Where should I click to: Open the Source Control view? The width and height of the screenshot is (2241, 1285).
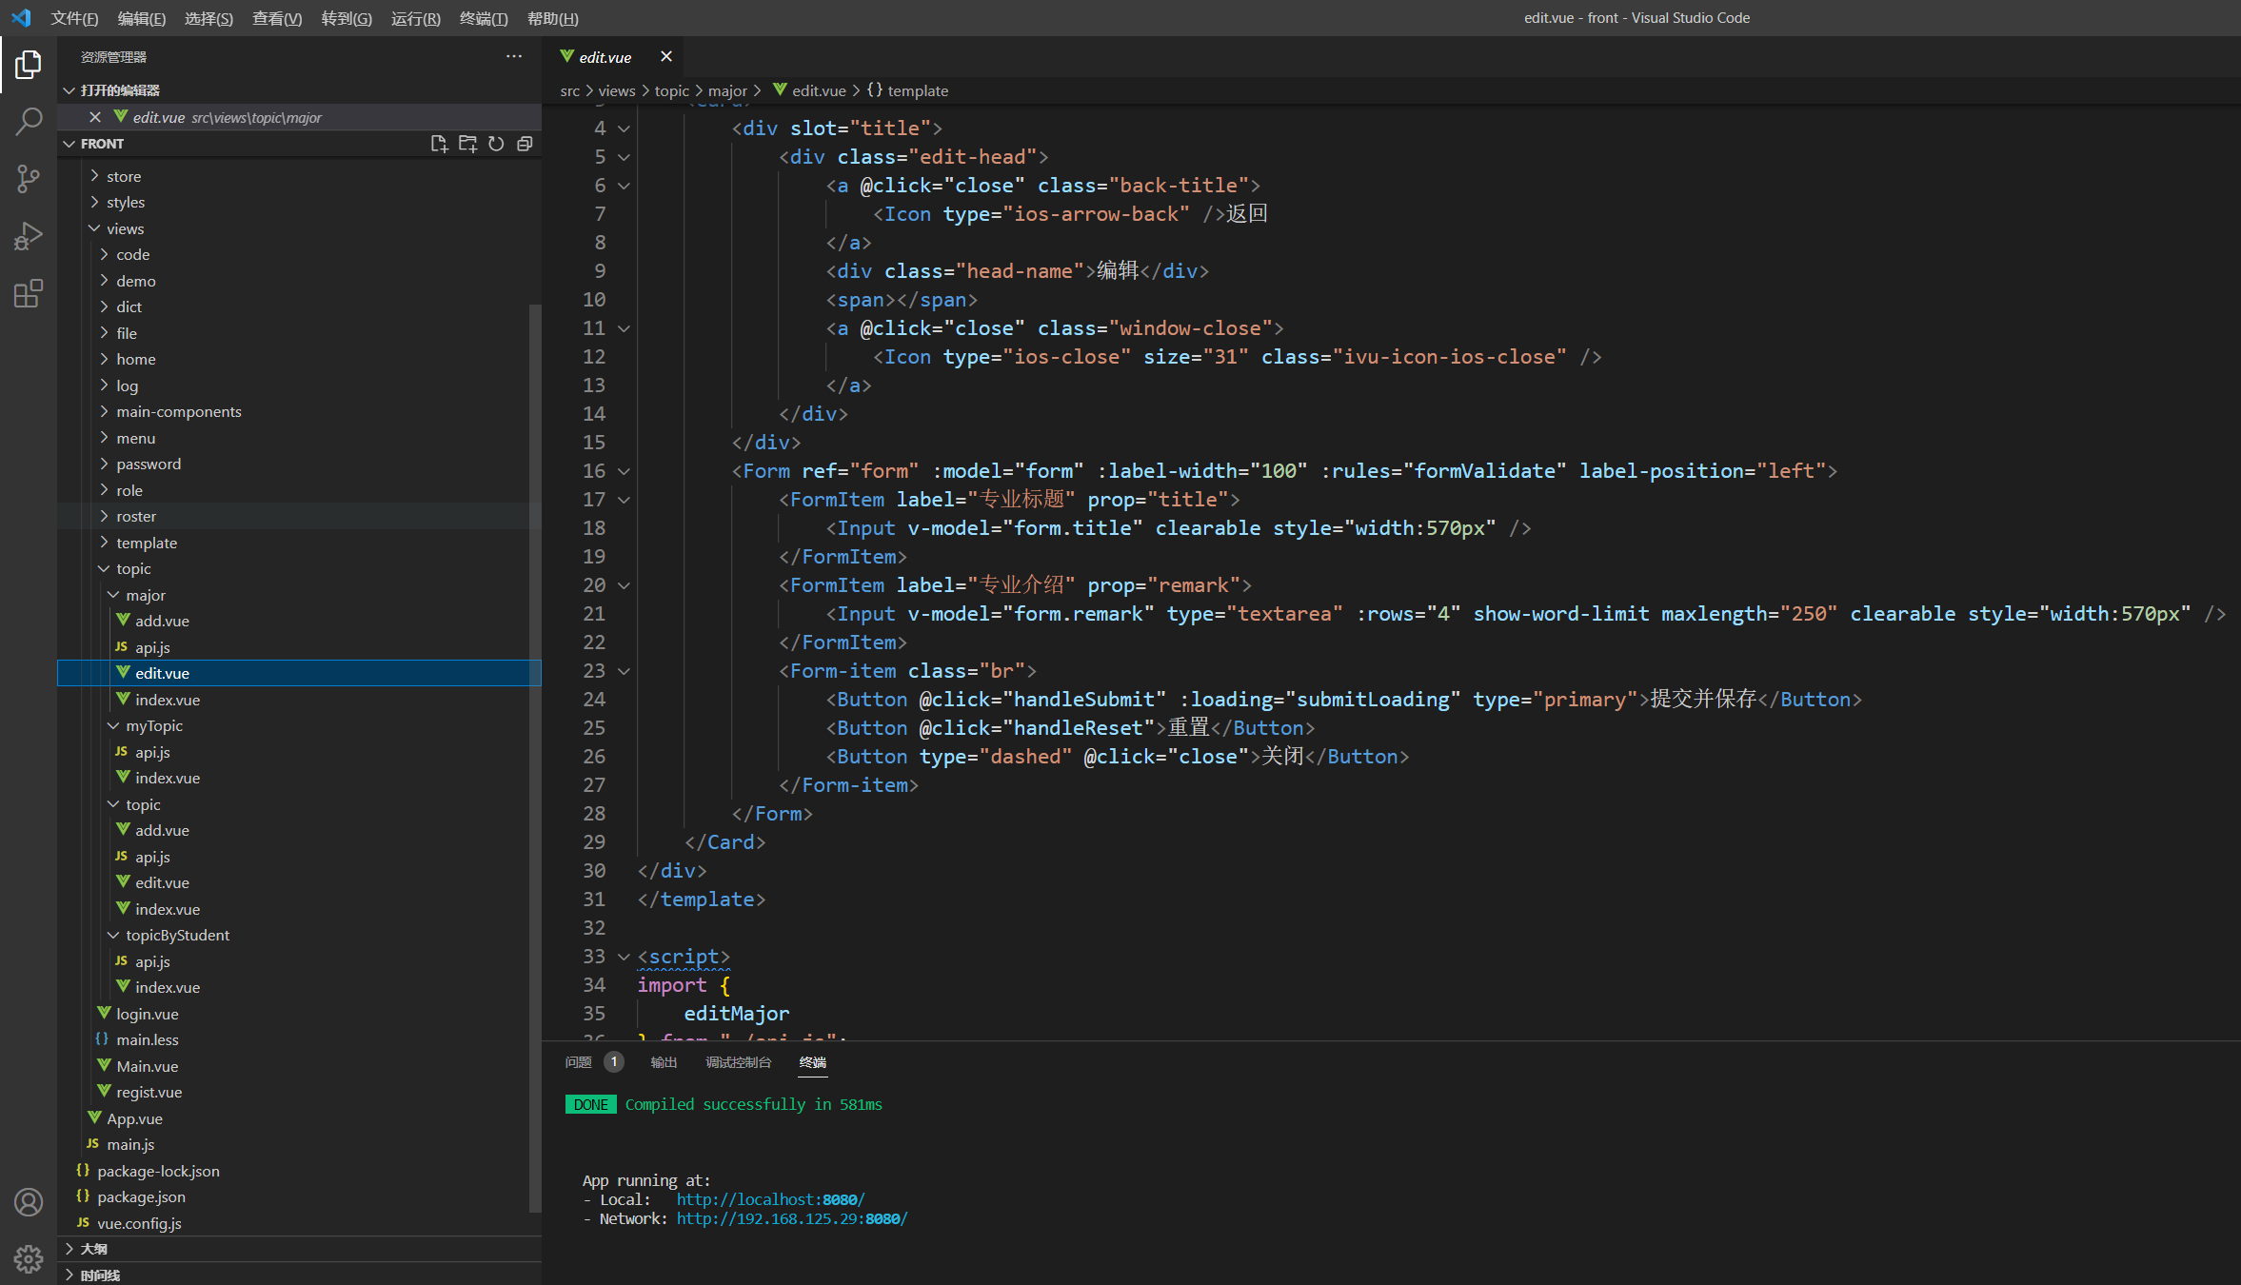[29, 178]
